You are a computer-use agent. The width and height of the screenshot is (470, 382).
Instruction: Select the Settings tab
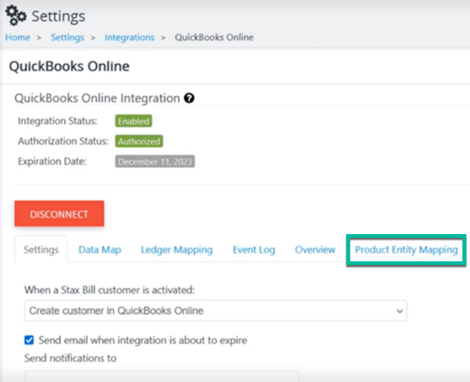click(41, 250)
